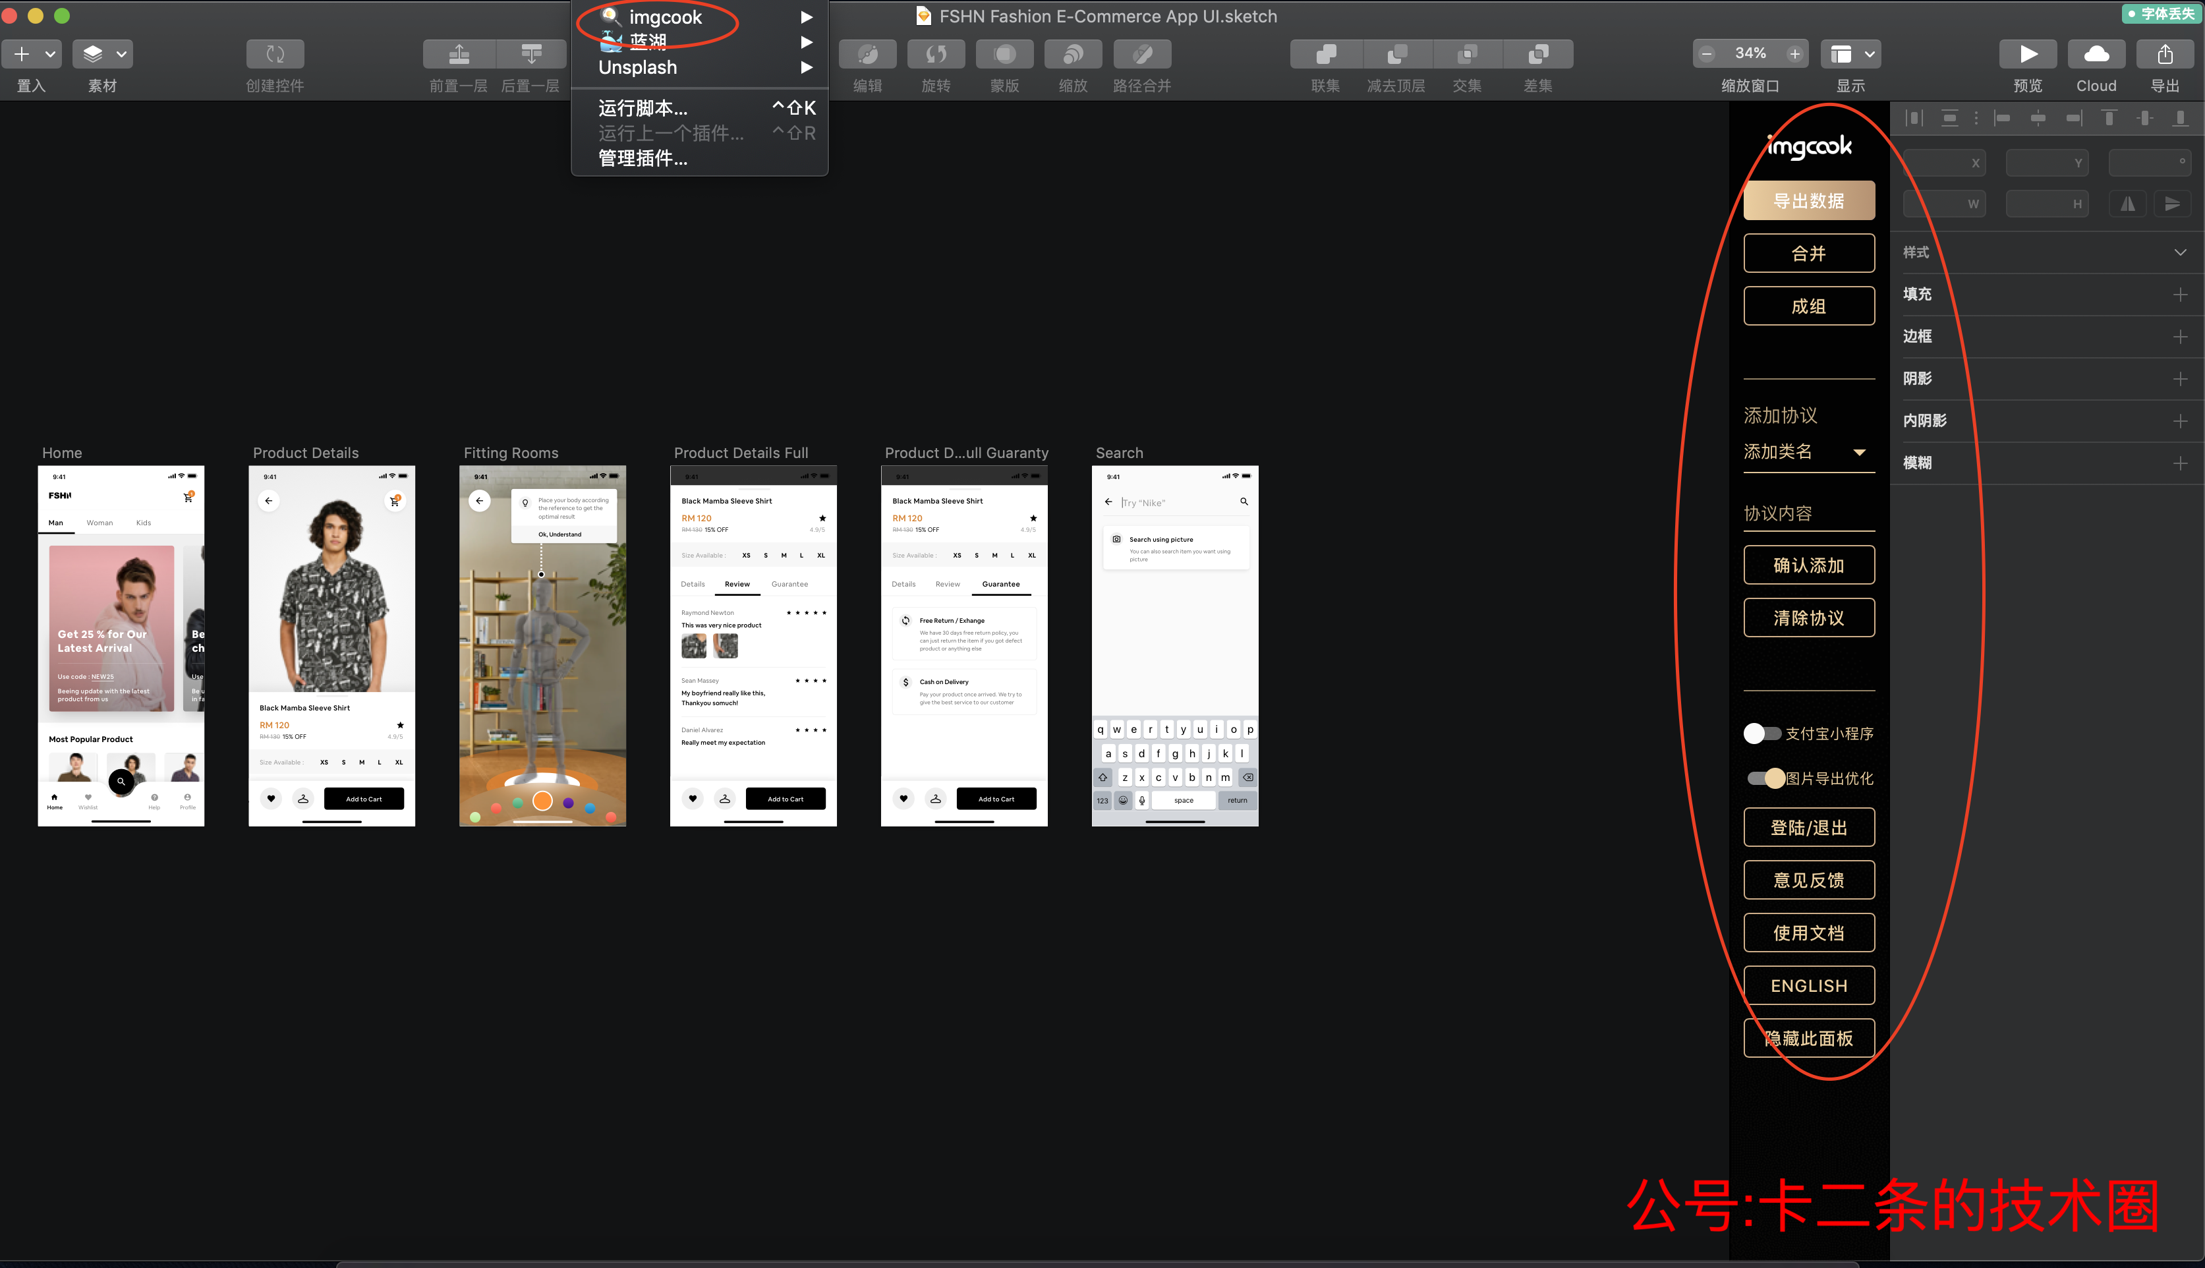Send layer backward (后置一层)
Screen dimensions: 2205x1268
(x=531, y=54)
